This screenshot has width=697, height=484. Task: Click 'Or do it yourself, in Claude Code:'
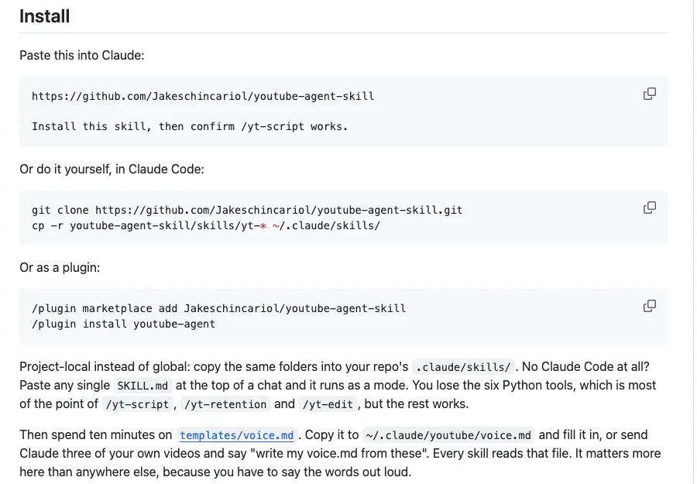point(112,170)
